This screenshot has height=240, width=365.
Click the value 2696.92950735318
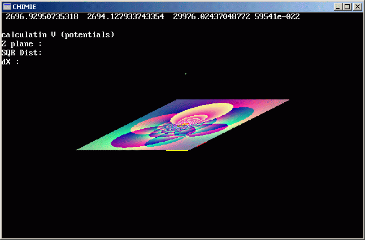click(x=42, y=16)
